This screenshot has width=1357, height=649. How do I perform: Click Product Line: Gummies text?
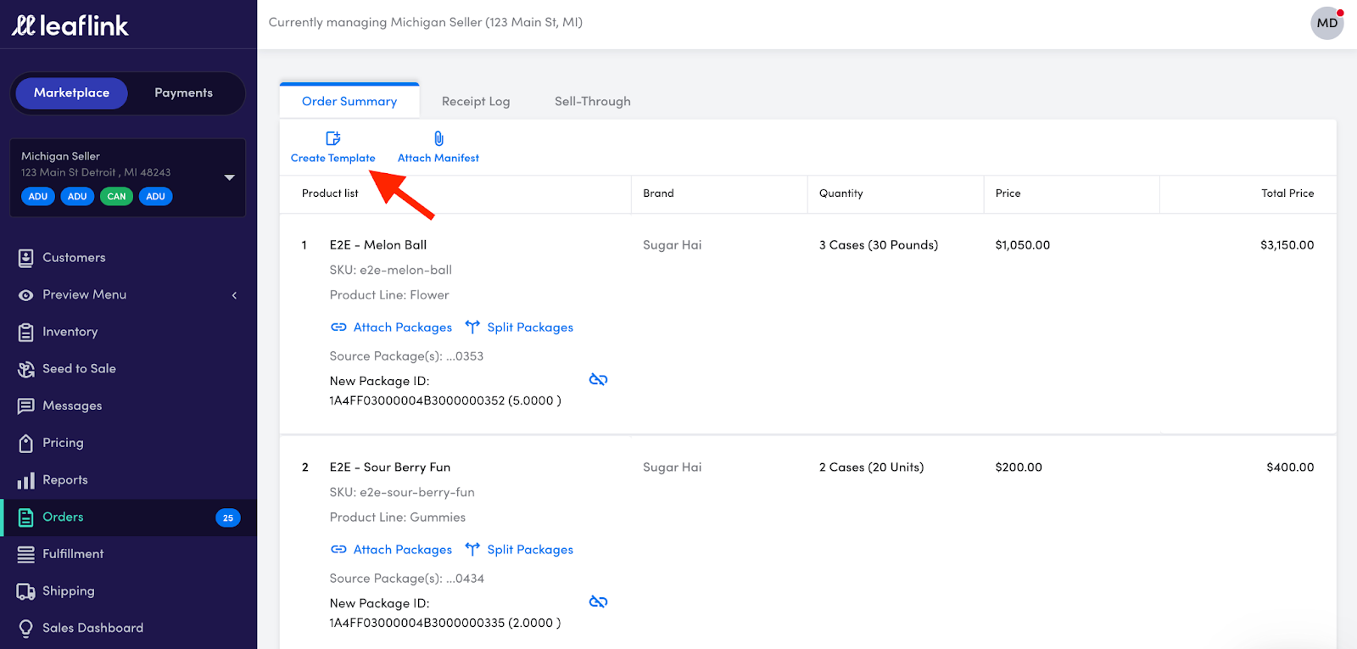click(398, 518)
